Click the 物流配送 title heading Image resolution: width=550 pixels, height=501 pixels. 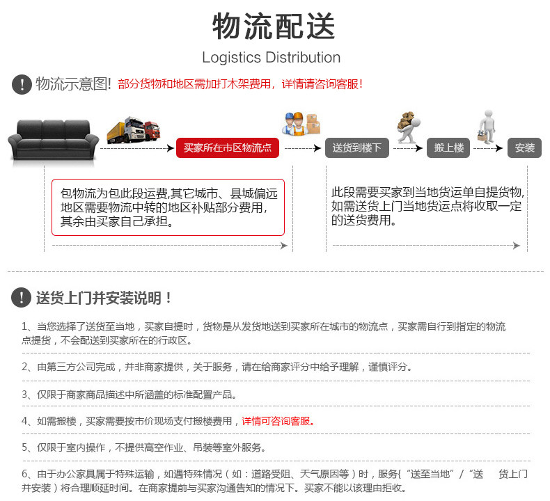[274, 26]
